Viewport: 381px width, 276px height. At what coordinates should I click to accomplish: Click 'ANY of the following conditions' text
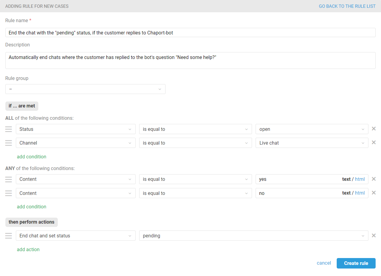pos(40,168)
